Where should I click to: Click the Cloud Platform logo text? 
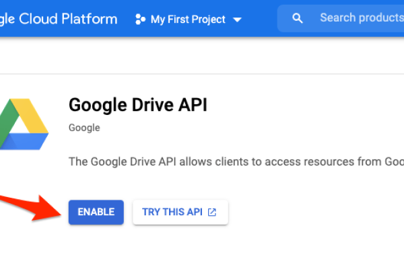click(59, 19)
